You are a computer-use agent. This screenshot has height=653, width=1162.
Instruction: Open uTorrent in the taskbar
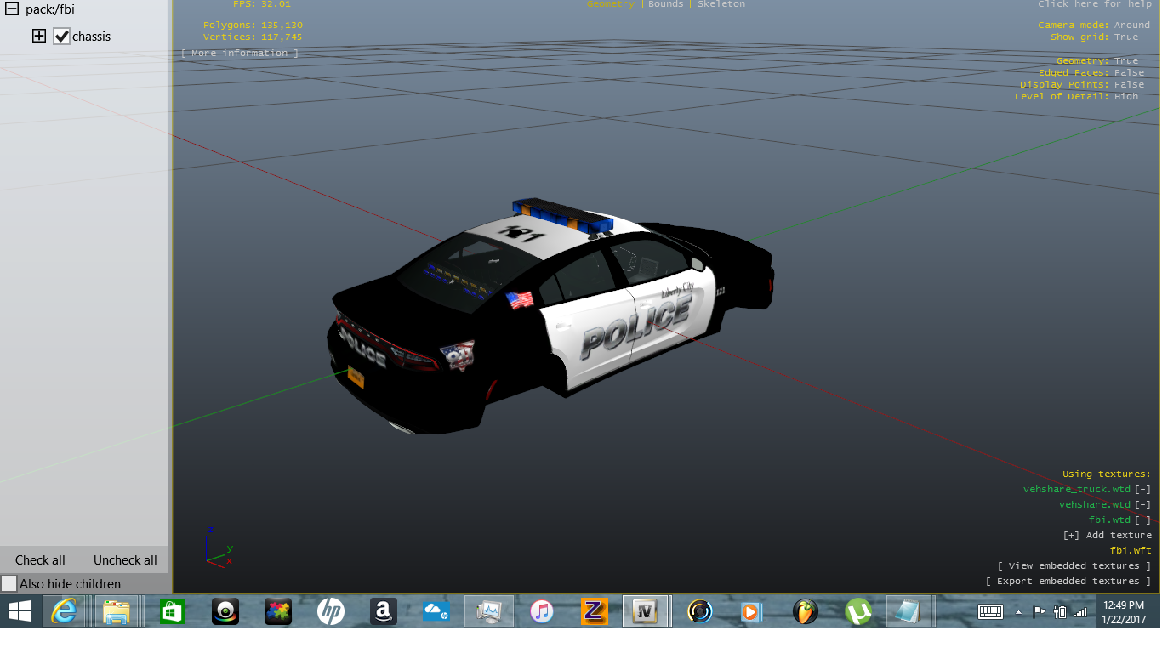pyautogui.click(x=857, y=611)
